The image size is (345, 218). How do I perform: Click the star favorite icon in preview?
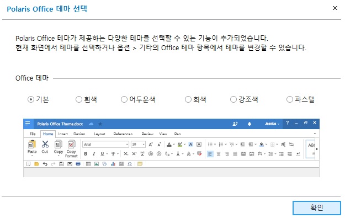click(100, 124)
